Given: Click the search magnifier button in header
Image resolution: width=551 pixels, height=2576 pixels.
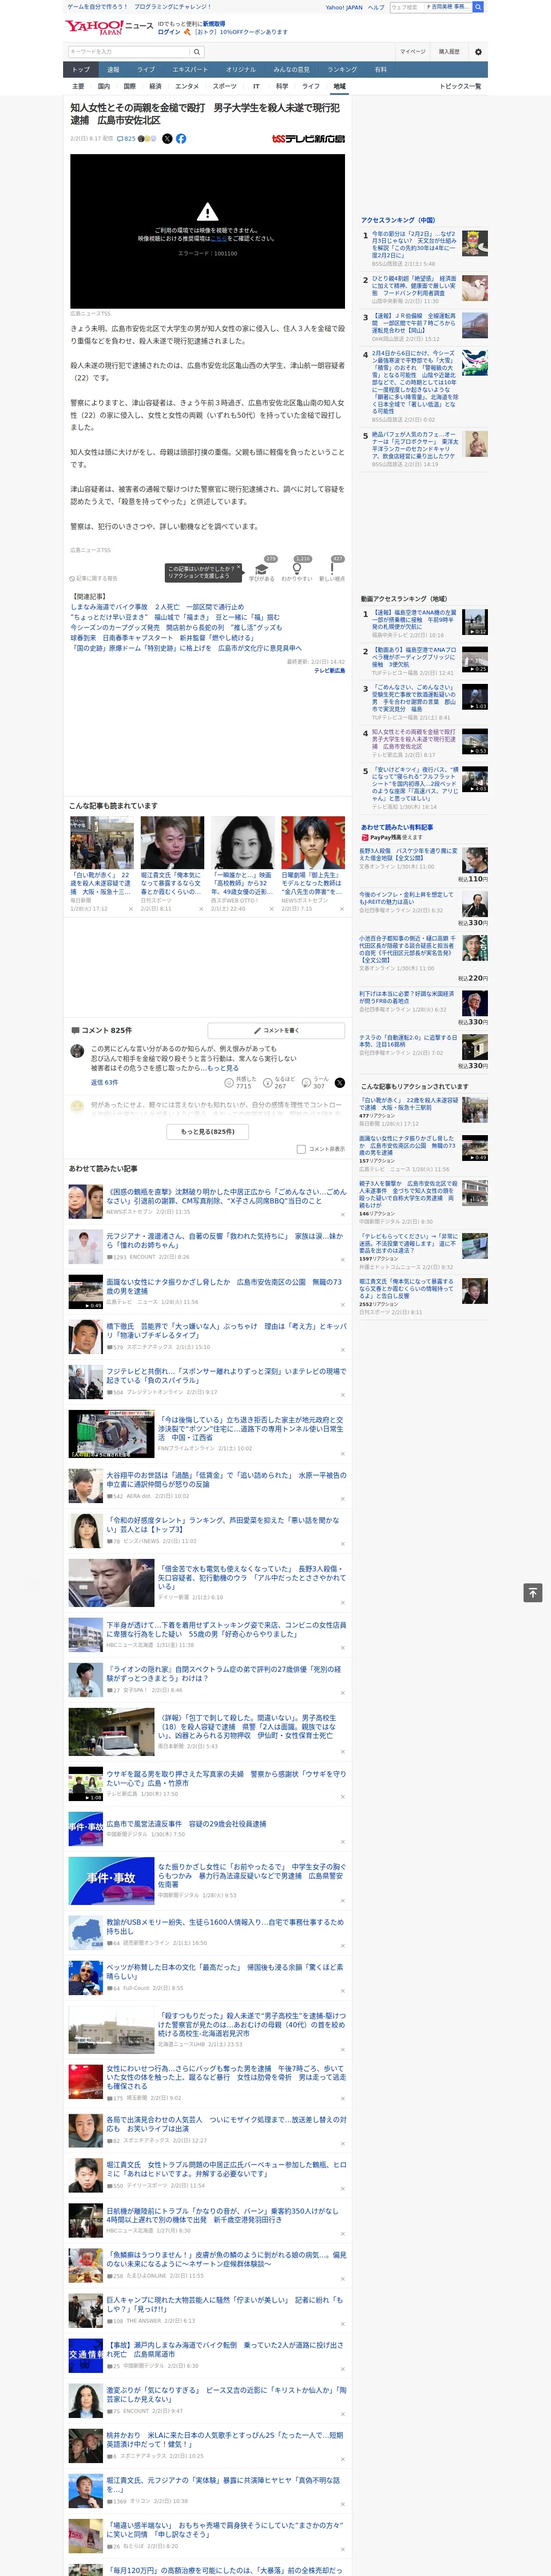Looking at the screenshot, I should pos(196,51).
